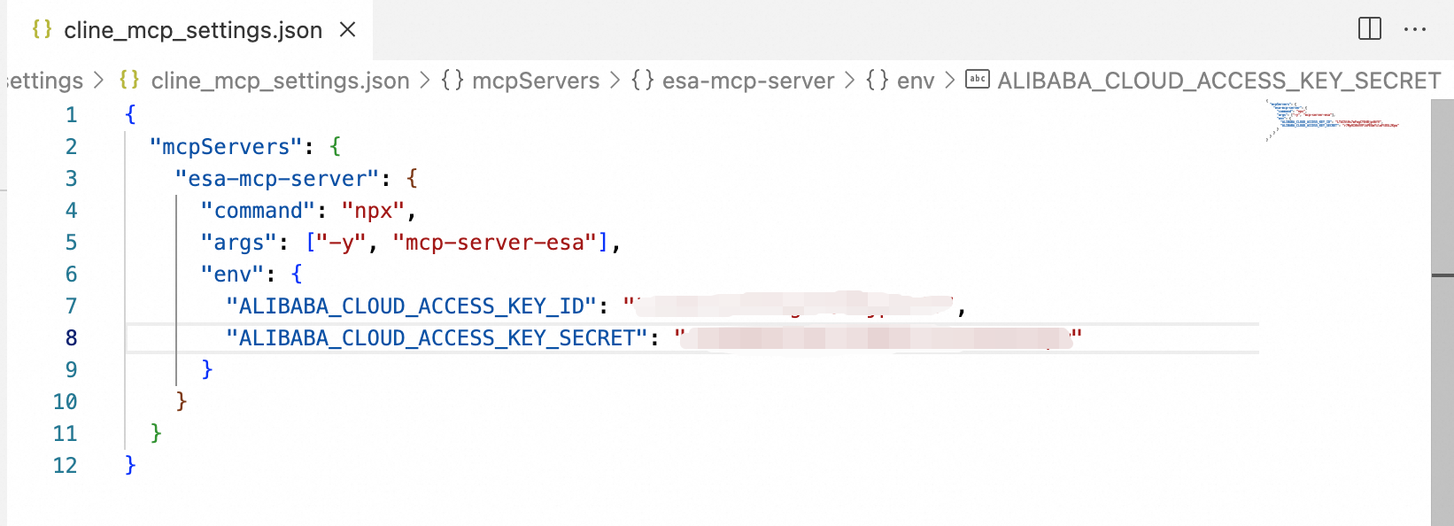Click the settings breadcrumb folder segment
Screen dimensions: 1454x526
(x=44, y=81)
